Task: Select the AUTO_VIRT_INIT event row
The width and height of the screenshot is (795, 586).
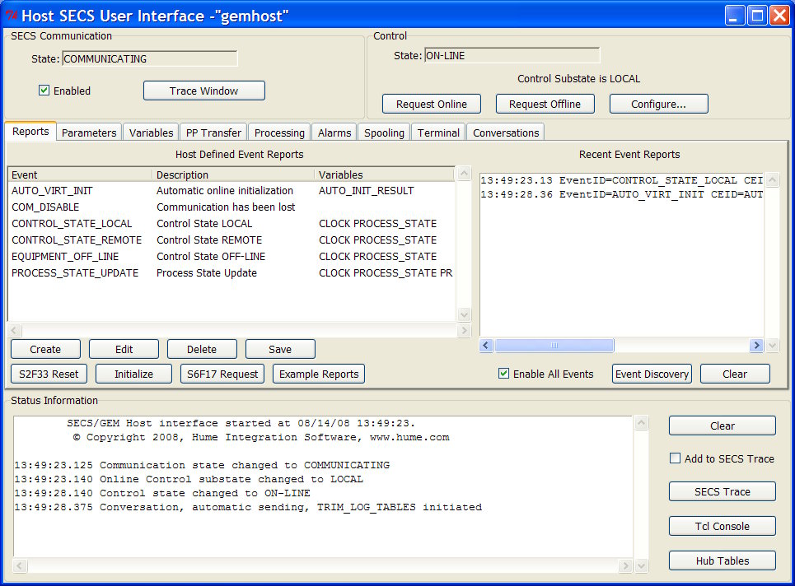Action: tap(232, 190)
